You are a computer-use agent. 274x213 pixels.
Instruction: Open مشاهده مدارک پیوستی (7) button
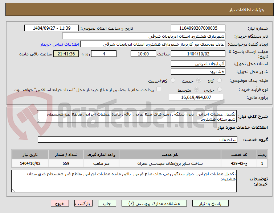[x=154, y=204]
